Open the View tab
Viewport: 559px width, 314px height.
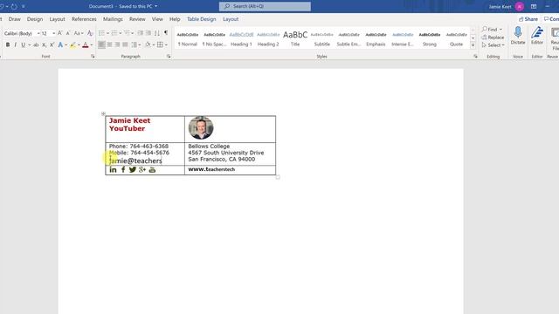click(x=157, y=19)
